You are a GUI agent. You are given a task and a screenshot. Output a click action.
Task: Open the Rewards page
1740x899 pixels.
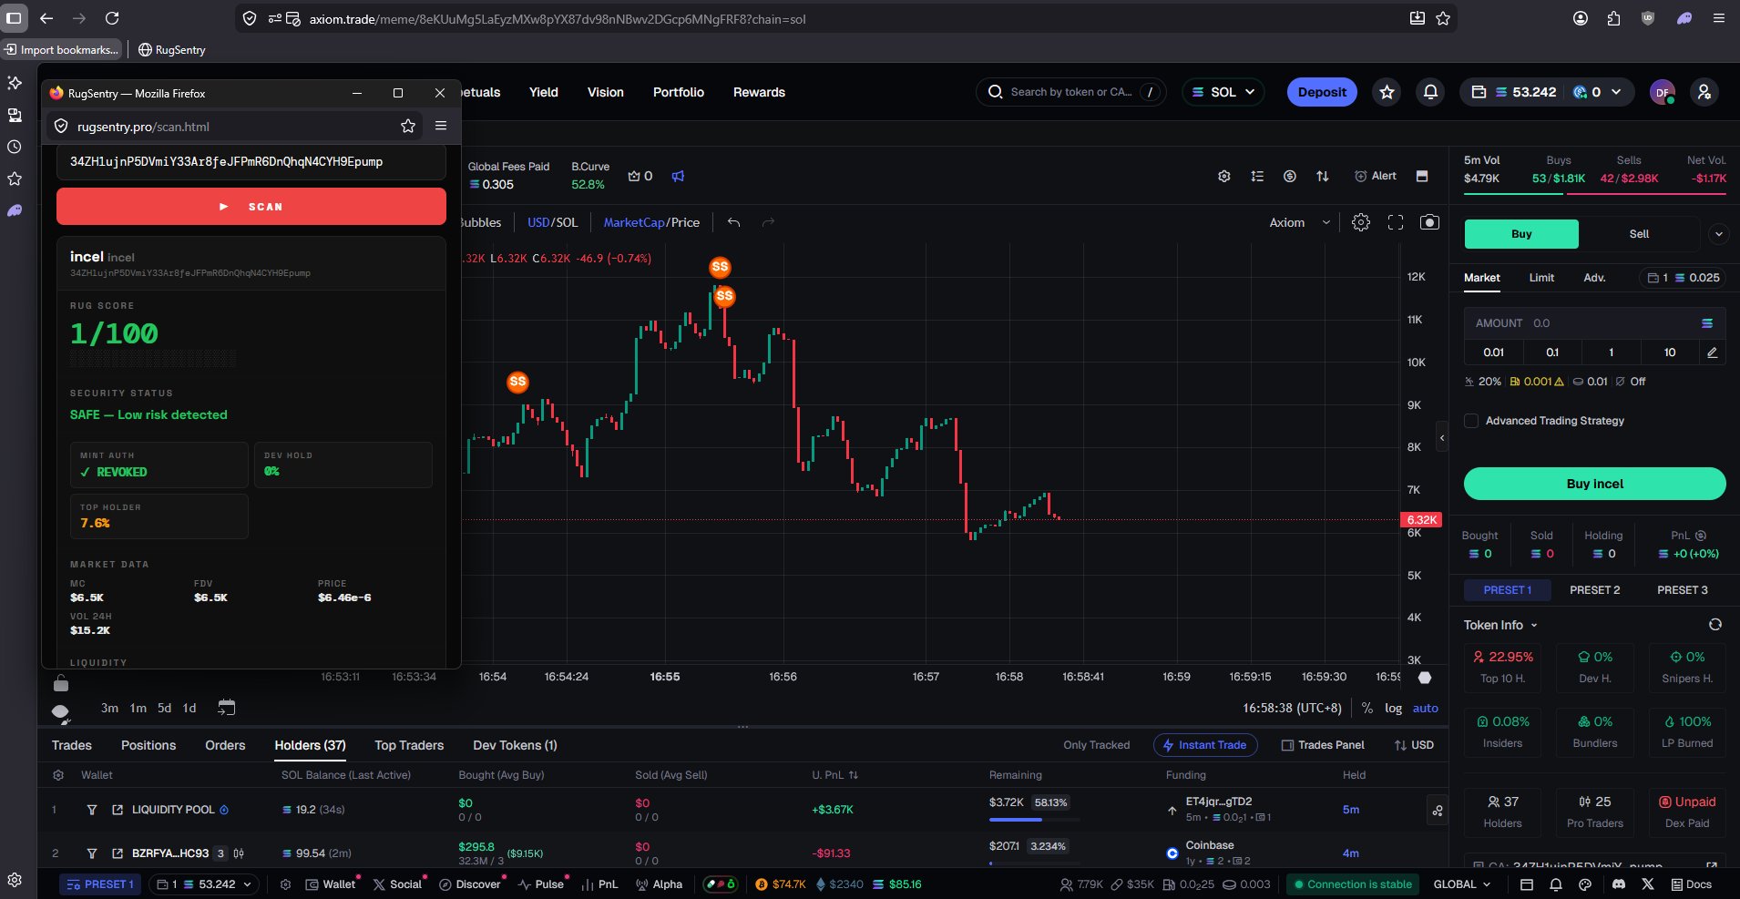tap(759, 92)
